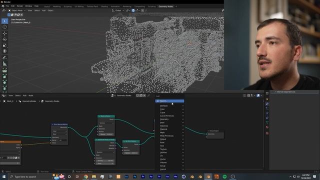Toggle node editor overlay button
The image size is (320, 180).
pos(258,95)
